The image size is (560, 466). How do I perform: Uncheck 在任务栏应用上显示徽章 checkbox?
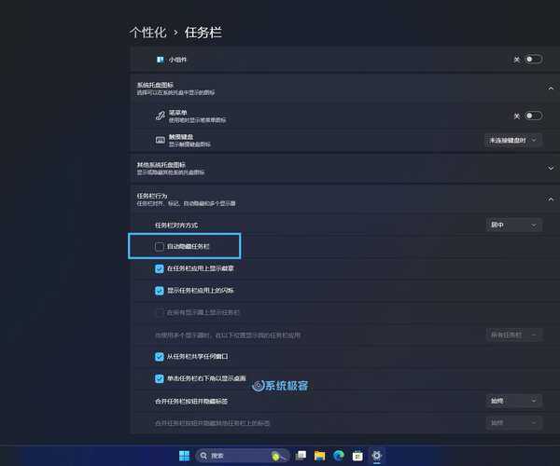point(160,267)
